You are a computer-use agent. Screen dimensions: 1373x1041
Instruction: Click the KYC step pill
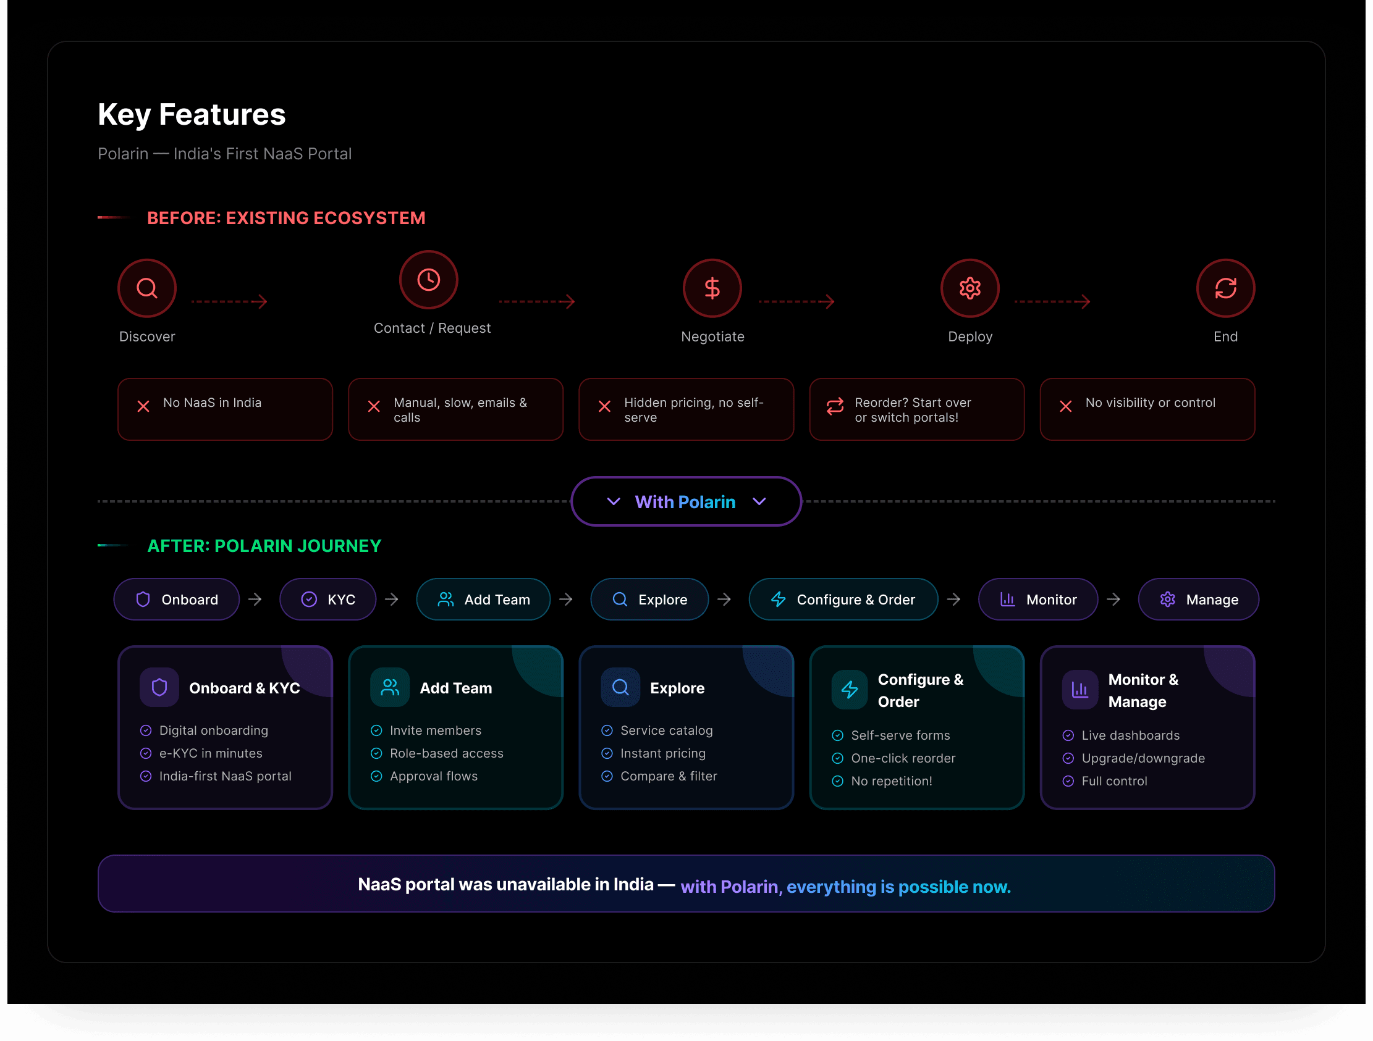[327, 600]
